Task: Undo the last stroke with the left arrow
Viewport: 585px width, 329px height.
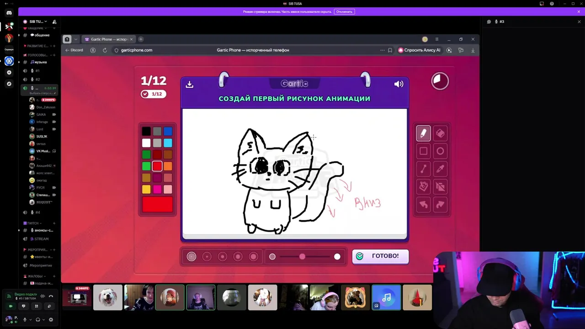Action: (x=423, y=205)
